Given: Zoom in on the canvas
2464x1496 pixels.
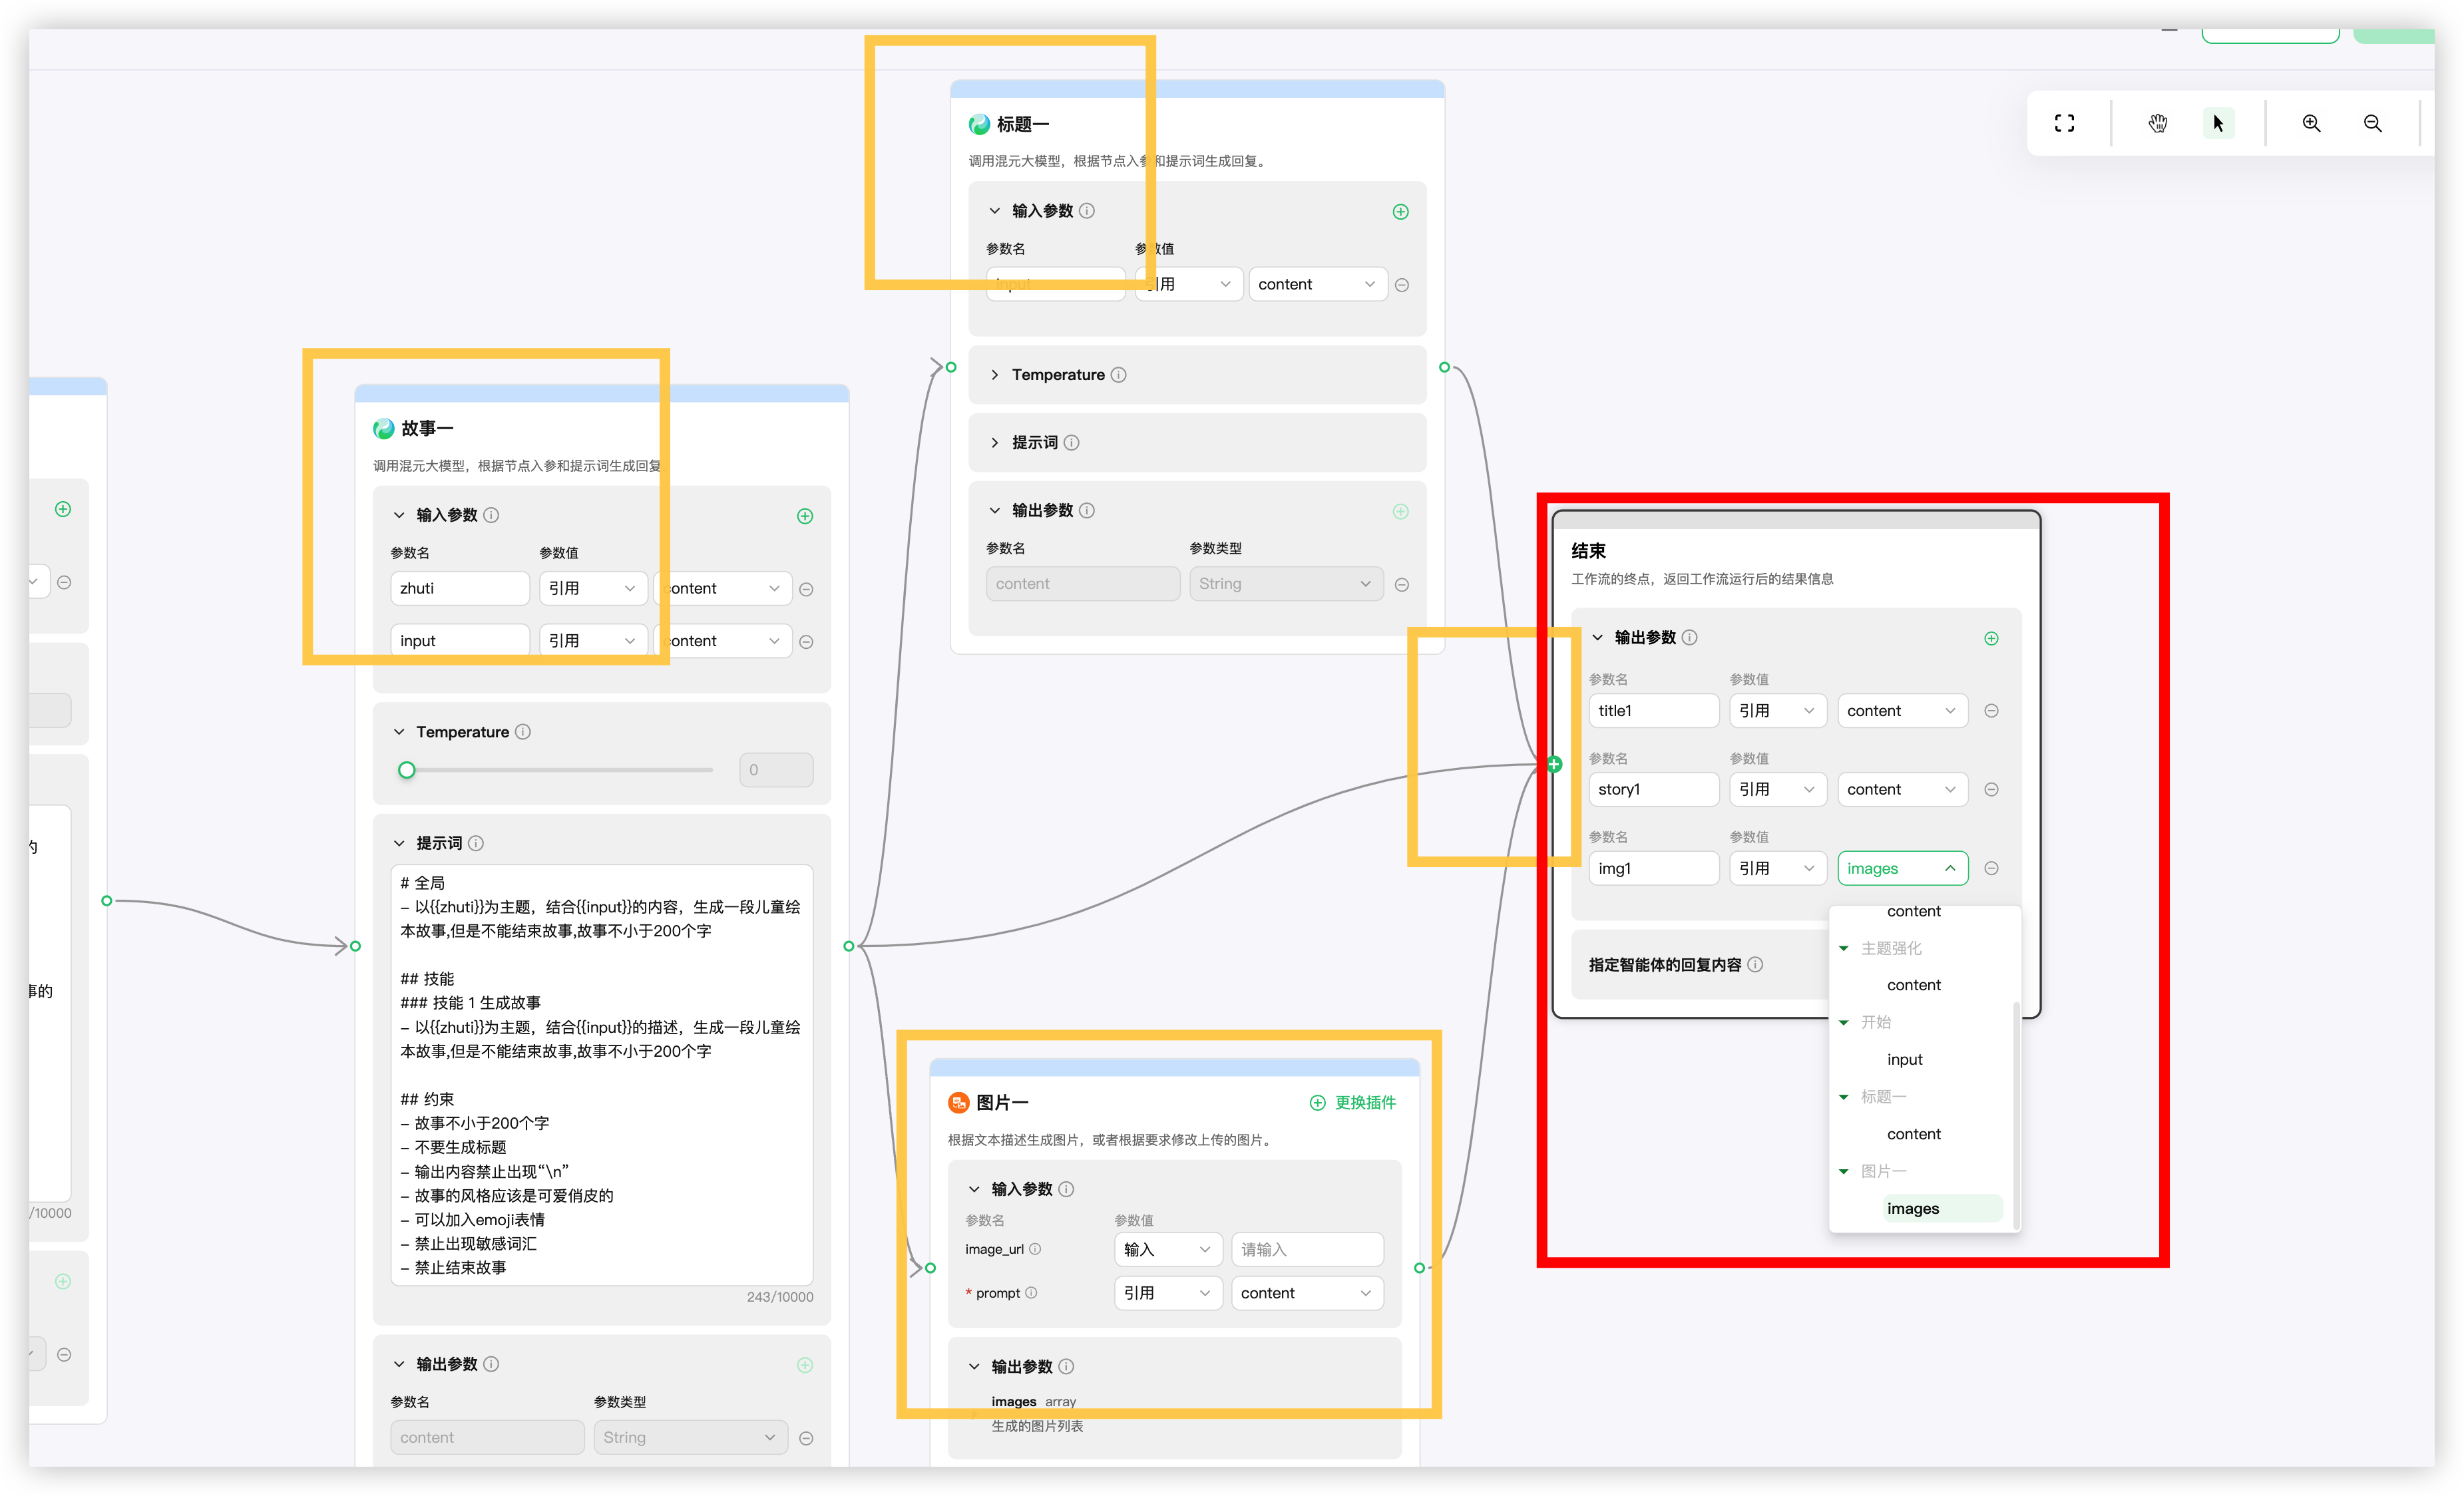Looking at the screenshot, I should (x=2311, y=123).
